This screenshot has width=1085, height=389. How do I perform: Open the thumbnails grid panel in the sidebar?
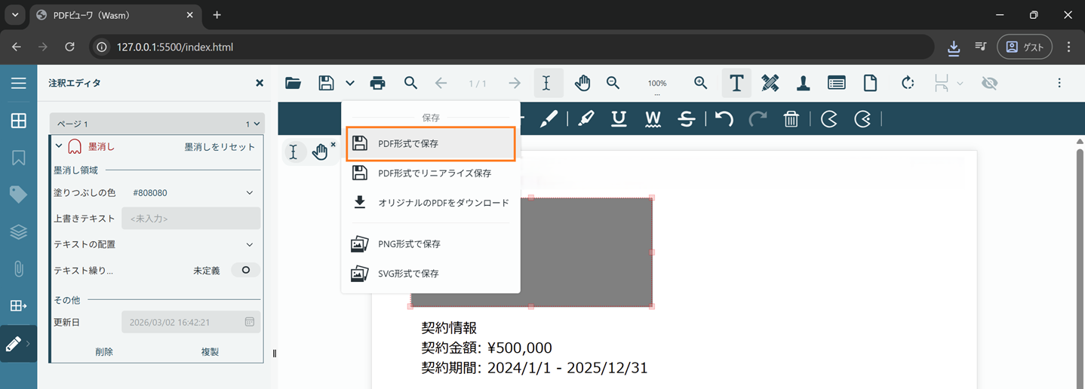18,121
